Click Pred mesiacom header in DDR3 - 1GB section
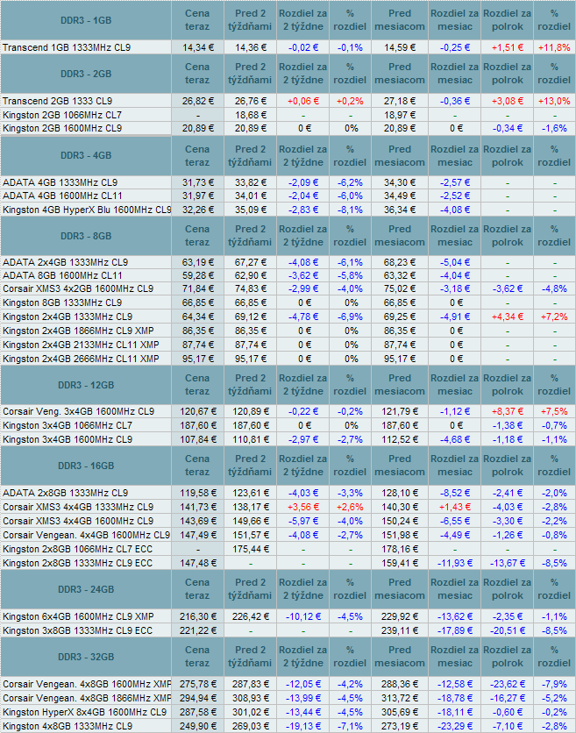This screenshot has height=733, width=576. [400, 20]
